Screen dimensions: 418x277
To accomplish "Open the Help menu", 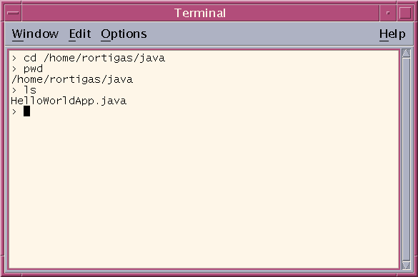I will [x=392, y=34].
